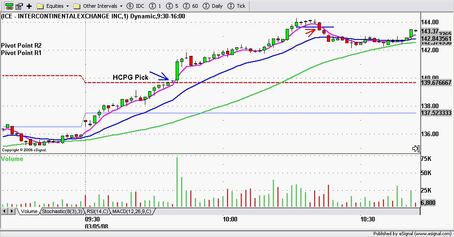This screenshot has width=454, height=237.
Task: Click the Pivot Point R2 label
Action: coord(22,45)
